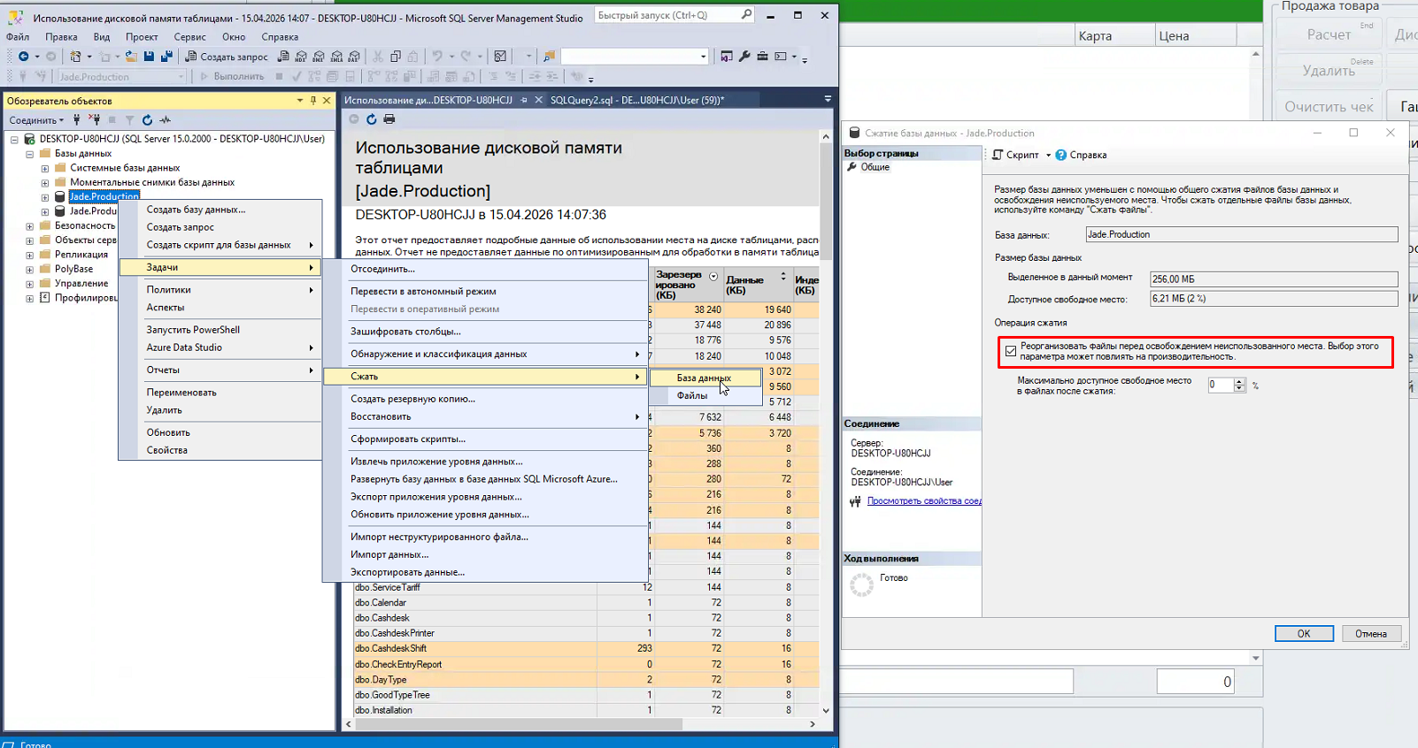Refresh the disk usage report
The width and height of the screenshot is (1418, 748).
click(x=372, y=119)
